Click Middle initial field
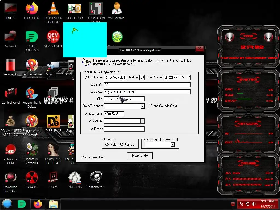The height and width of the screenshot is (210, 280). (x=142, y=77)
